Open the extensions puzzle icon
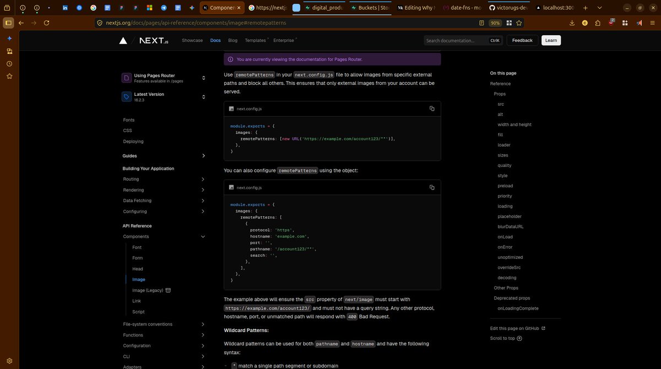This screenshot has width=661, height=369. 598,23
